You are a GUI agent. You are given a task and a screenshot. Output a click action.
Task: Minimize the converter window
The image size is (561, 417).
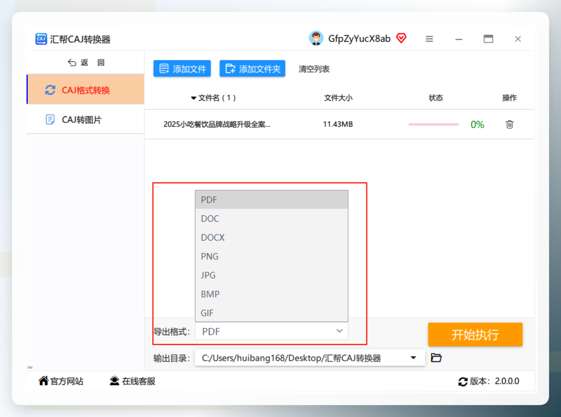459,39
